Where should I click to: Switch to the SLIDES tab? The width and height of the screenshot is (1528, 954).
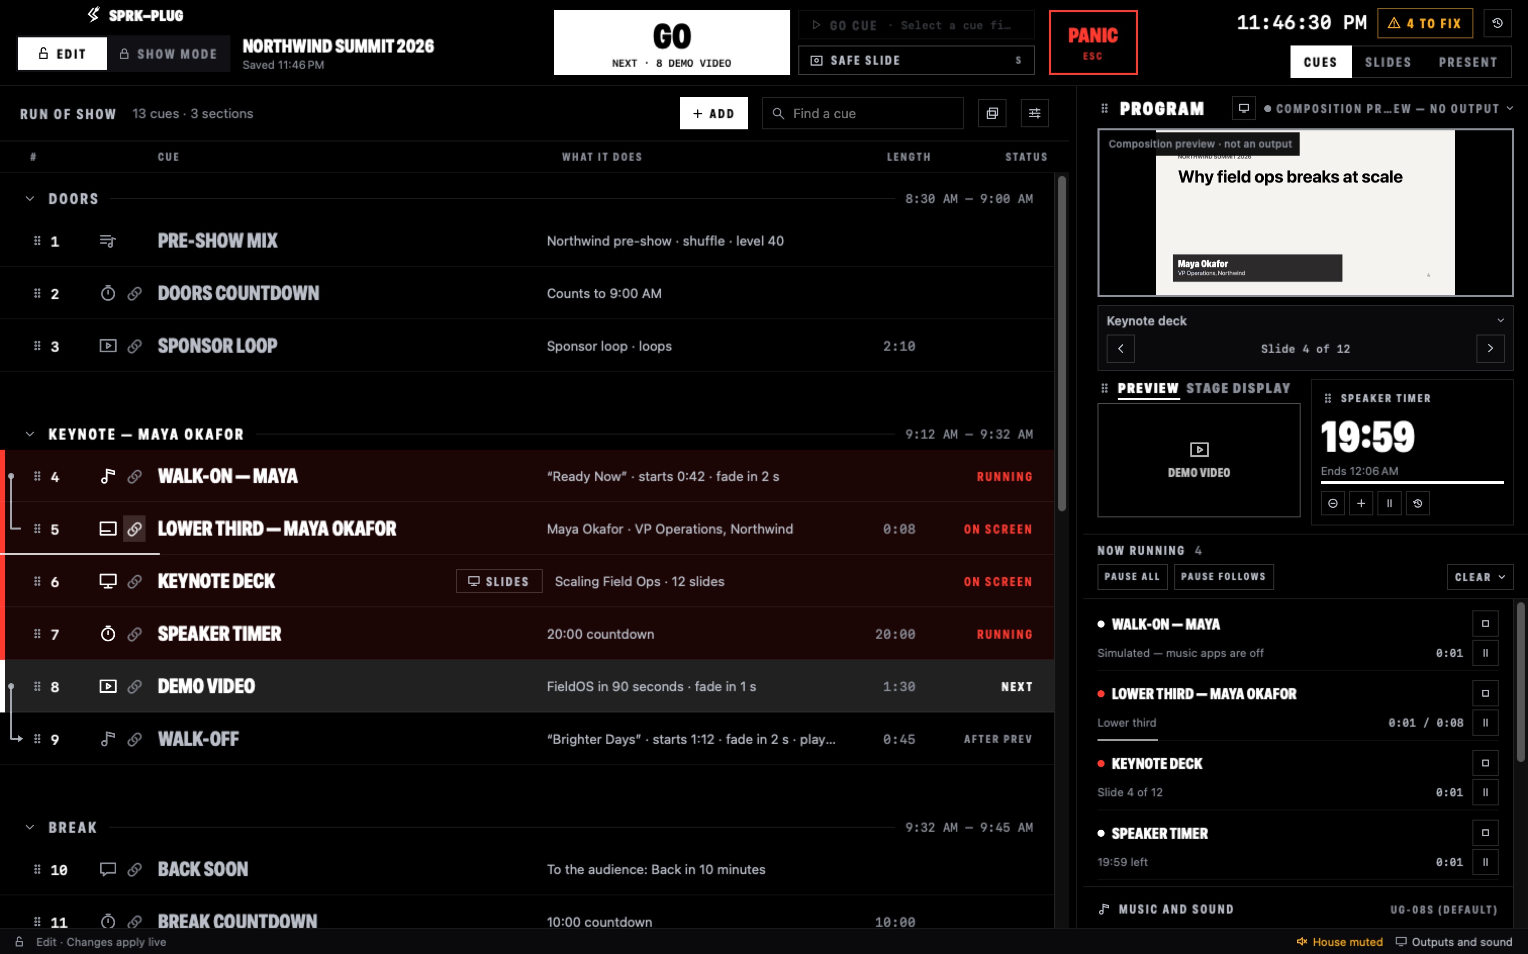(1388, 62)
